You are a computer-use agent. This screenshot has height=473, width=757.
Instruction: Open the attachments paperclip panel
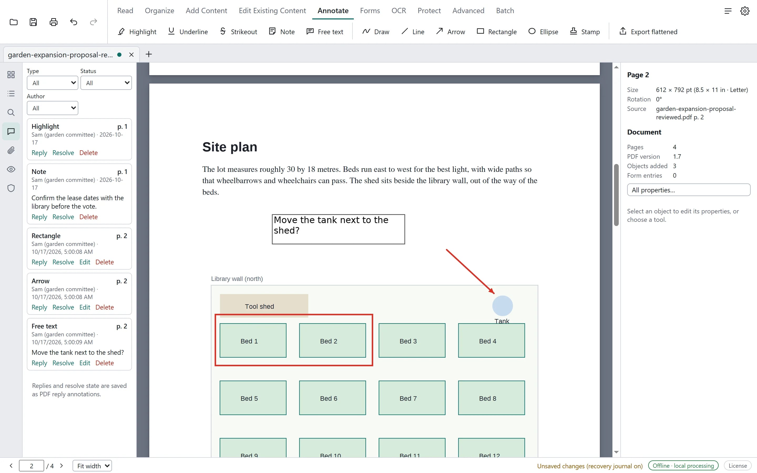(11, 150)
